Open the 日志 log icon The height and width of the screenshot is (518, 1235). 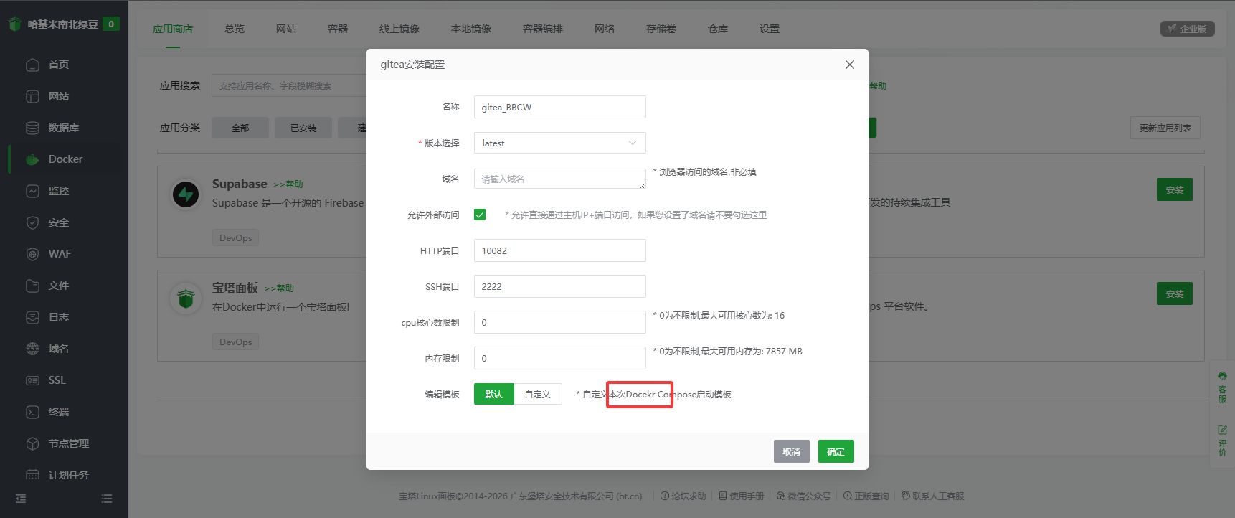click(x=32, y=317)
